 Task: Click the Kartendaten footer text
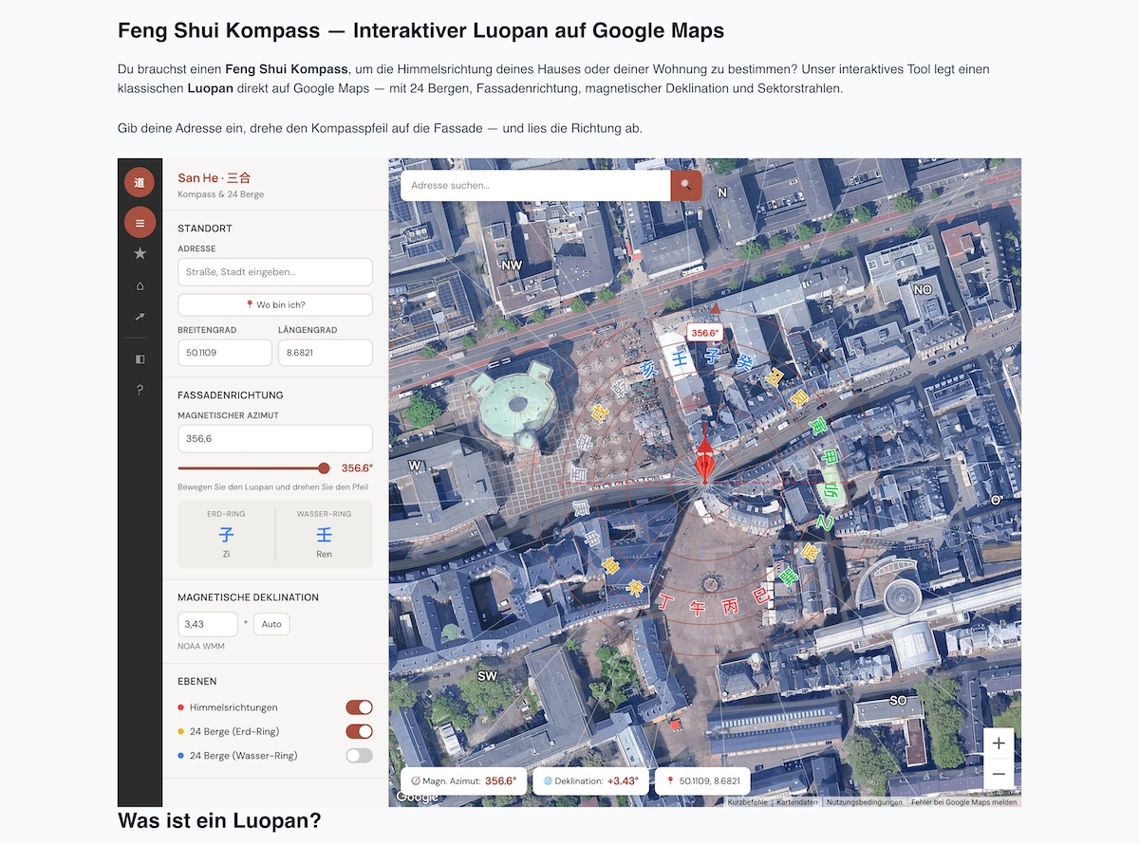797,802
